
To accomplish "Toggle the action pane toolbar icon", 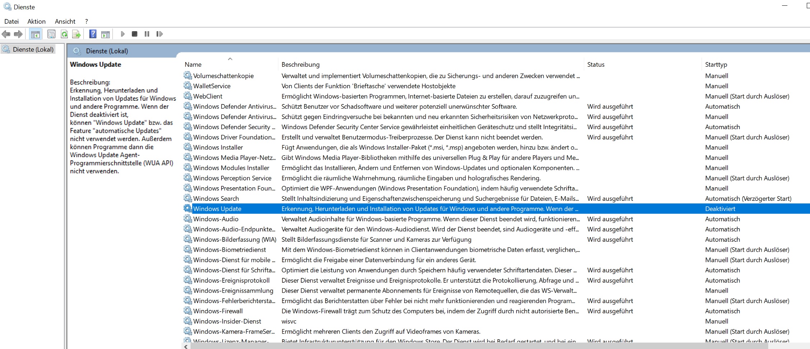I will pyautogui.click(x=106, y=34).
